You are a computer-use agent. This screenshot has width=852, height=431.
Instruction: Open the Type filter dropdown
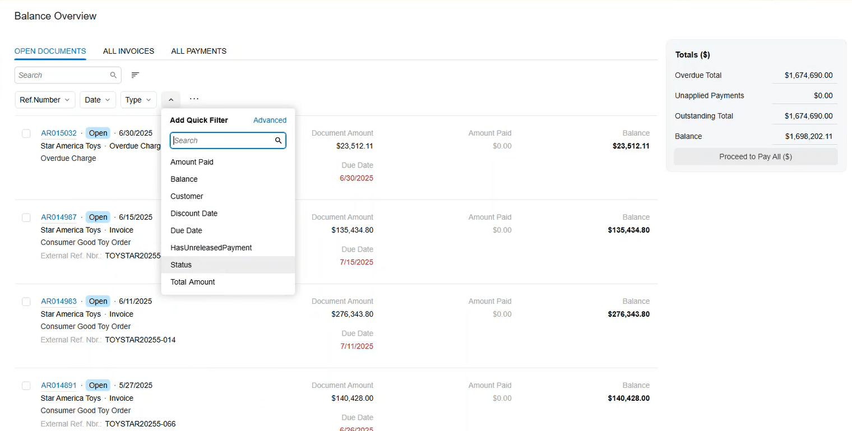click(x=138, y=100)
